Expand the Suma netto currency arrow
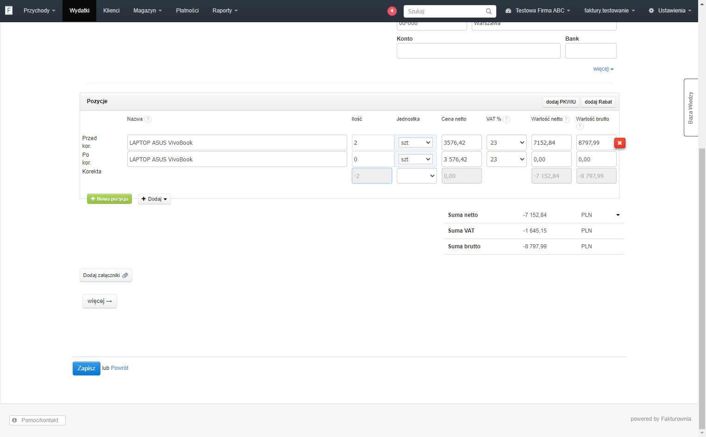Viewport: 706px width, 437px height. 618,215
